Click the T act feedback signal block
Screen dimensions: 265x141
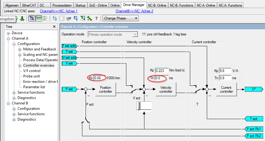click(x=254, y=119)
